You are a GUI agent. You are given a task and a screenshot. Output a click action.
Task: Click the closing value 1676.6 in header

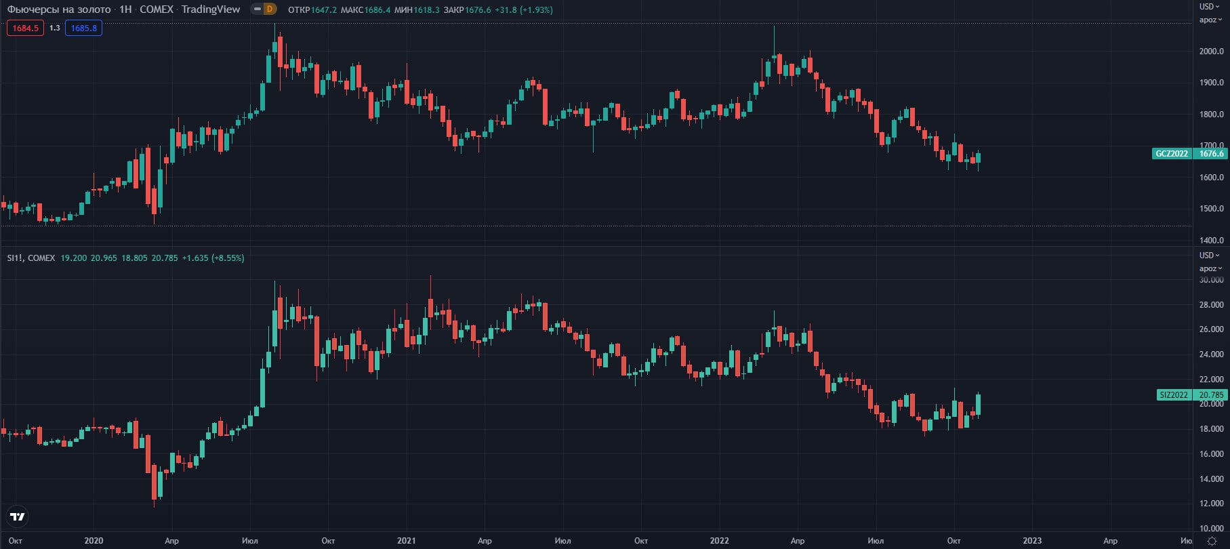tap(478, 10)
